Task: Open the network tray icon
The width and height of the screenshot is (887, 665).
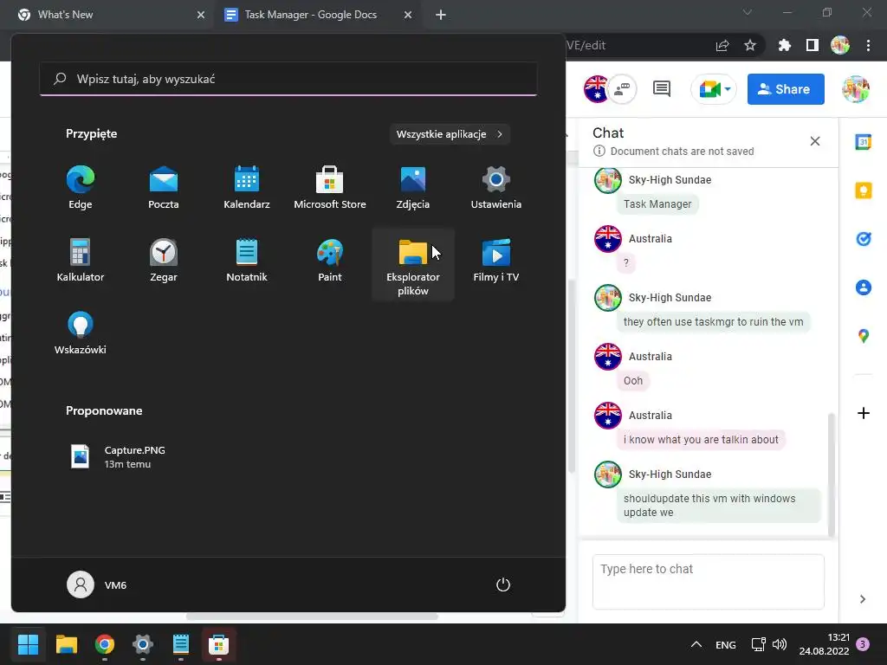Action: (758, 644)
